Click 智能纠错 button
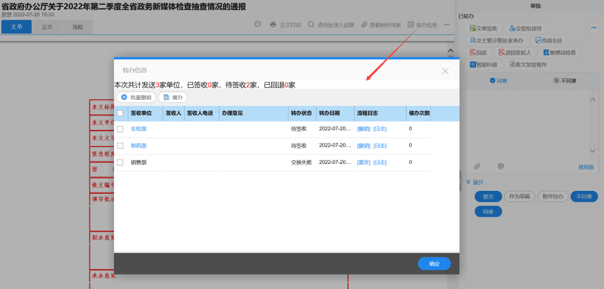Screen dimensions: 604x289 pos(483,65)
